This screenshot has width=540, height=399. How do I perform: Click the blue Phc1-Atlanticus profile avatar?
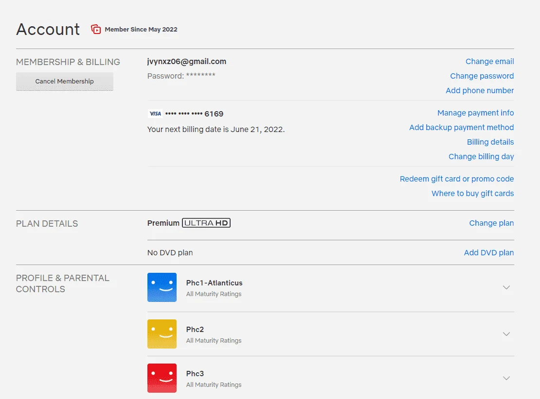tap(162, 287)
